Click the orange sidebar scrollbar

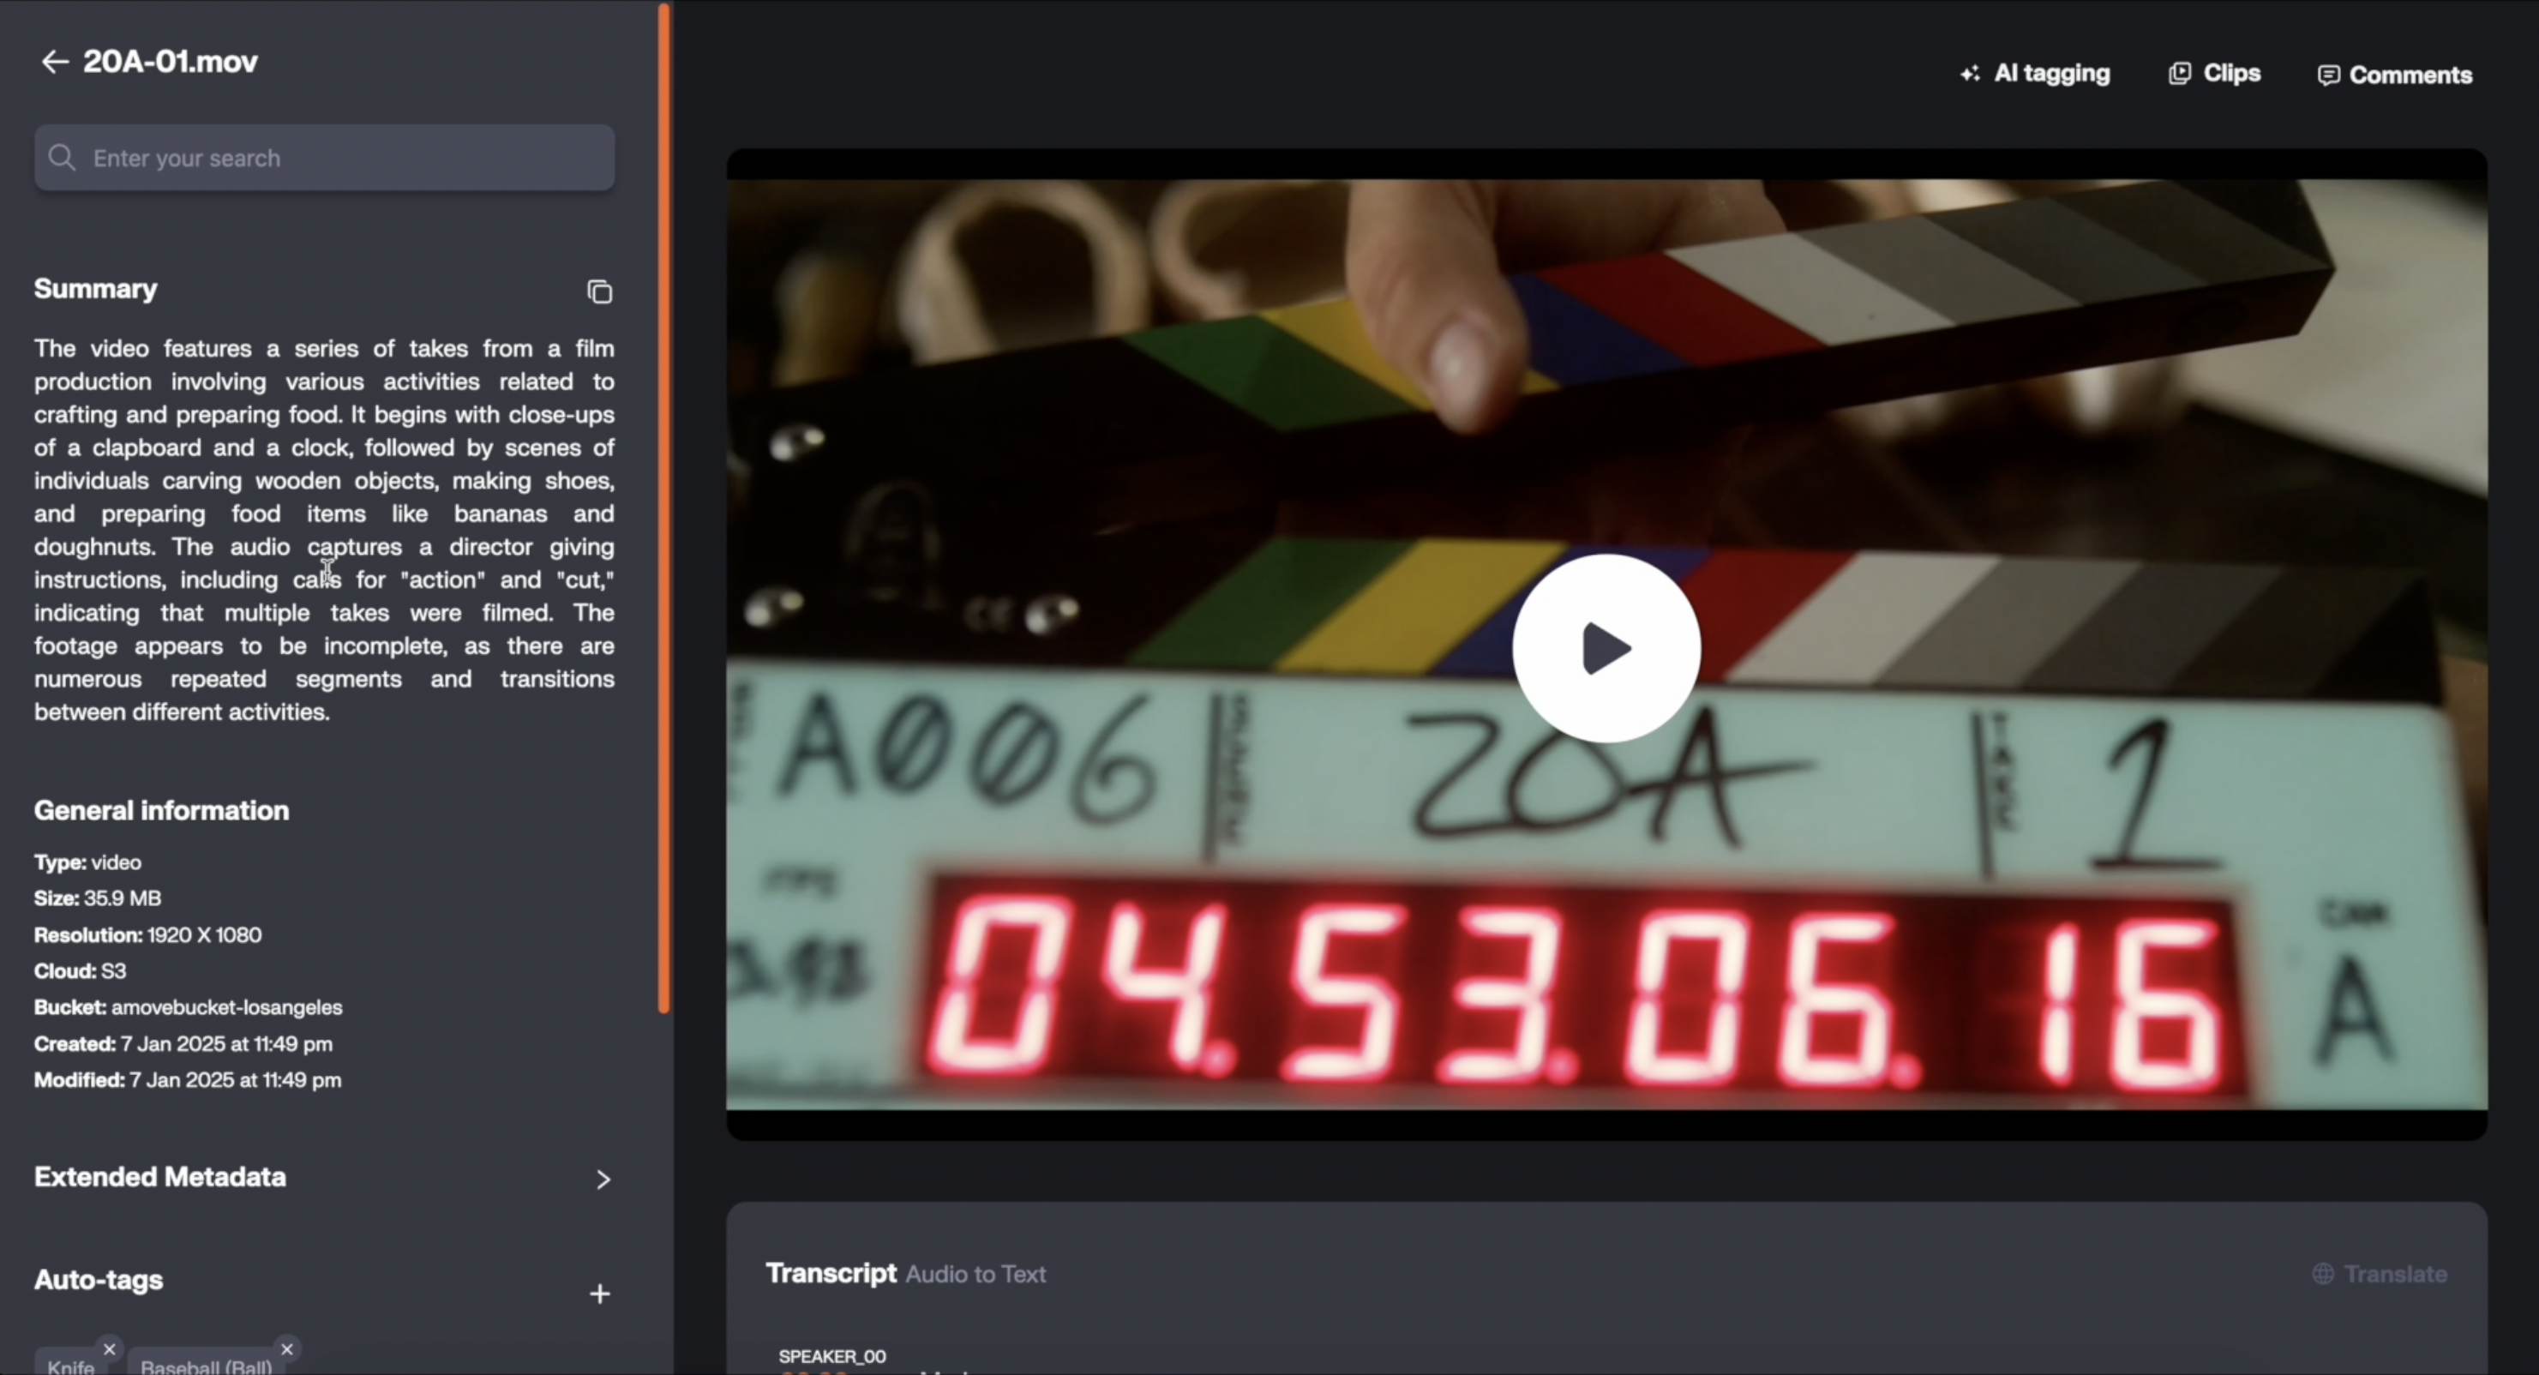[664, 507]
